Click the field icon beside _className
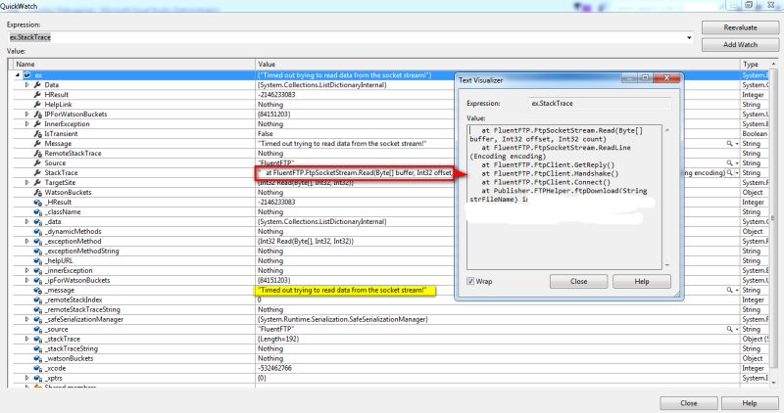The image size is (784, 413). point(37,211)
